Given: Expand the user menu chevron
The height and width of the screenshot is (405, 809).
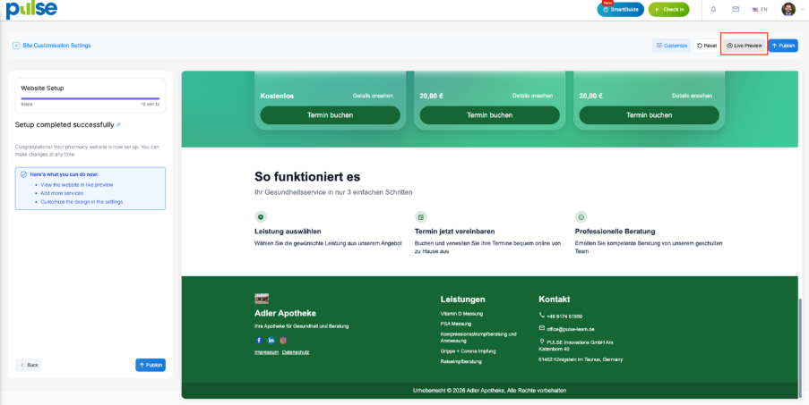Looking at the screenshot, I should pos(803,9).
